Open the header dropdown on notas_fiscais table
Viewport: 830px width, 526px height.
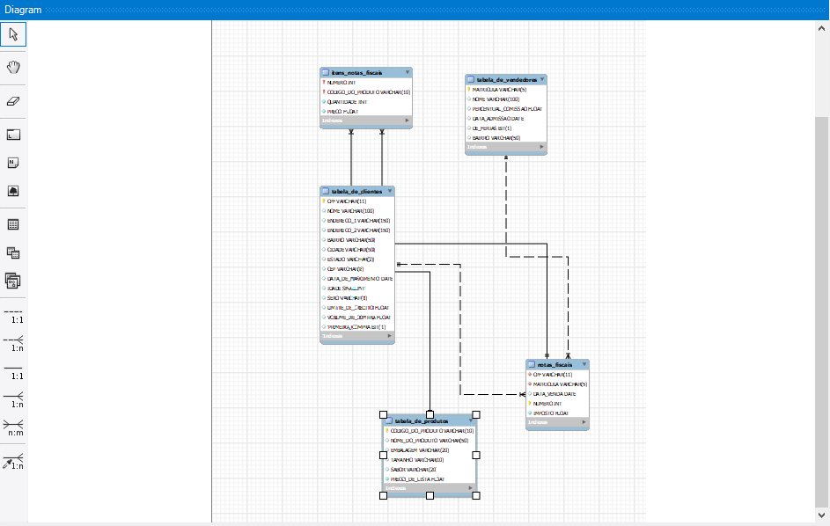pyautogui.click(x=584, y=363)
